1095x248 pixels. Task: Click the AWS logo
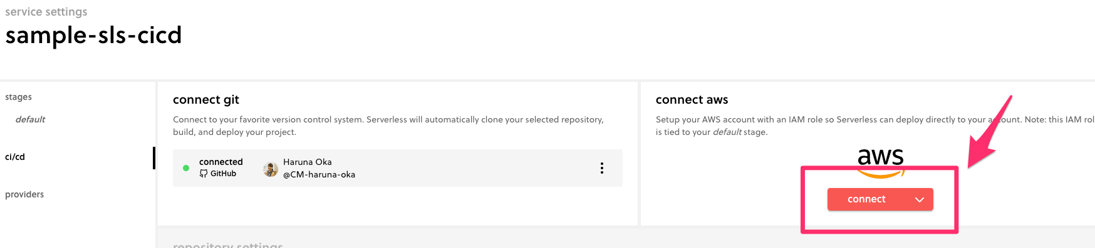pyautogui.click(x=881, y=161)
